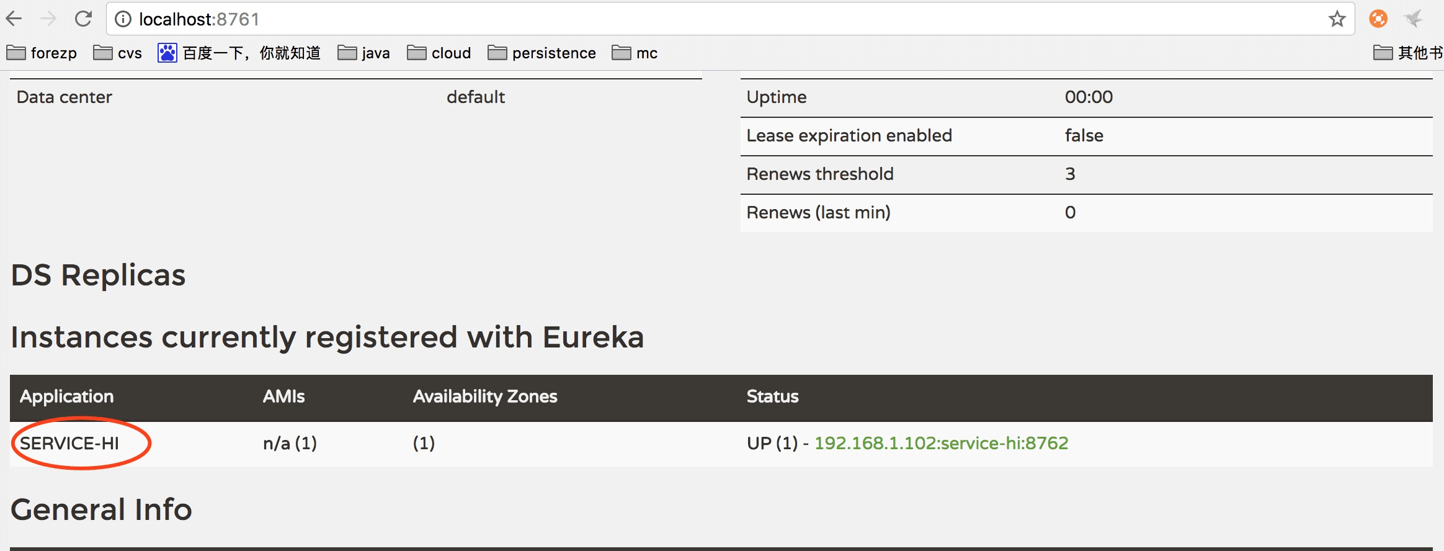This screenshot has width=1444, height=551.
Task: Click the Baidu paw bookmark icon
Action: click(167, 53)
